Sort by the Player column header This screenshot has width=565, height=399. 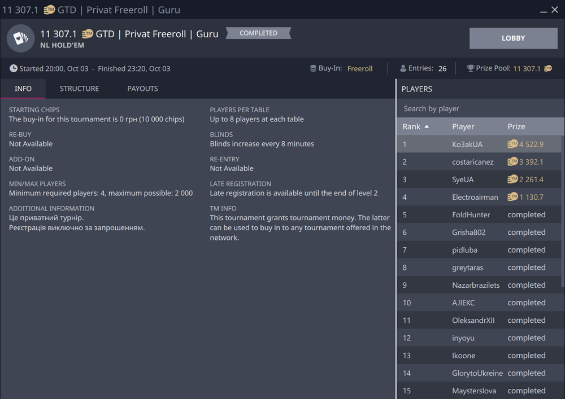463,126
